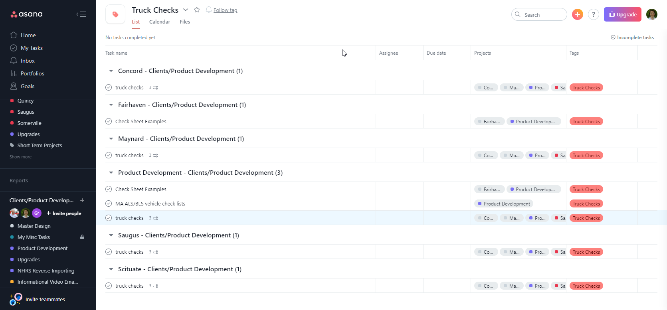The height and width of the screenshot is (310, 667).
Task: Open subtasks icon for Product Development truck checks
Action: [155, 218]
